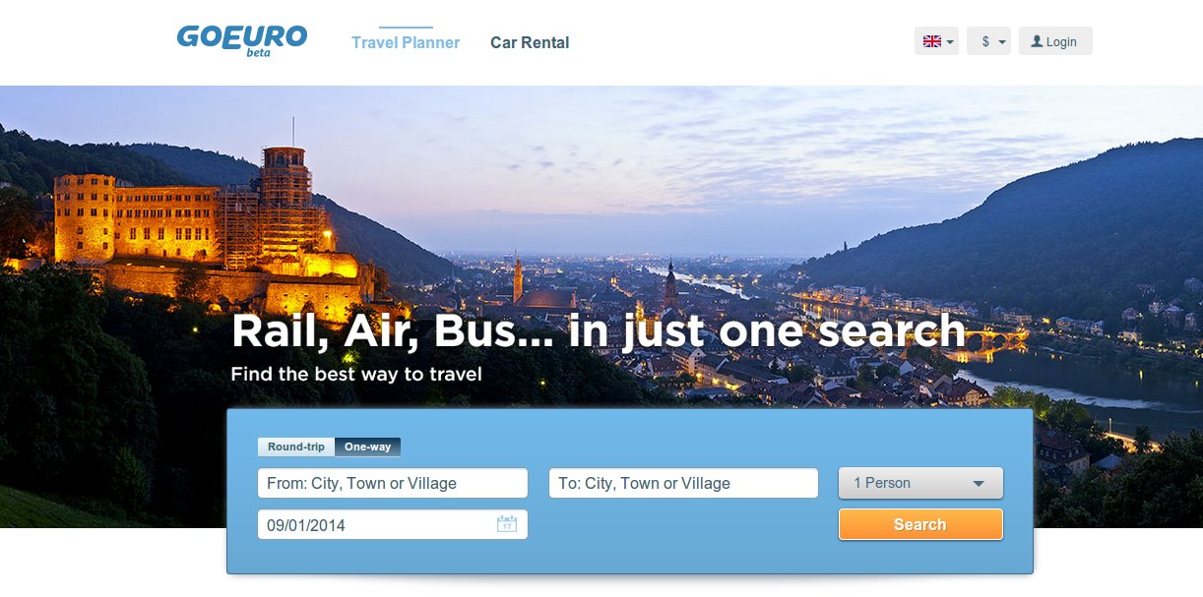Select the Round-trip option
Viewport: 1203px width, 597px height.
pos(296,447)
